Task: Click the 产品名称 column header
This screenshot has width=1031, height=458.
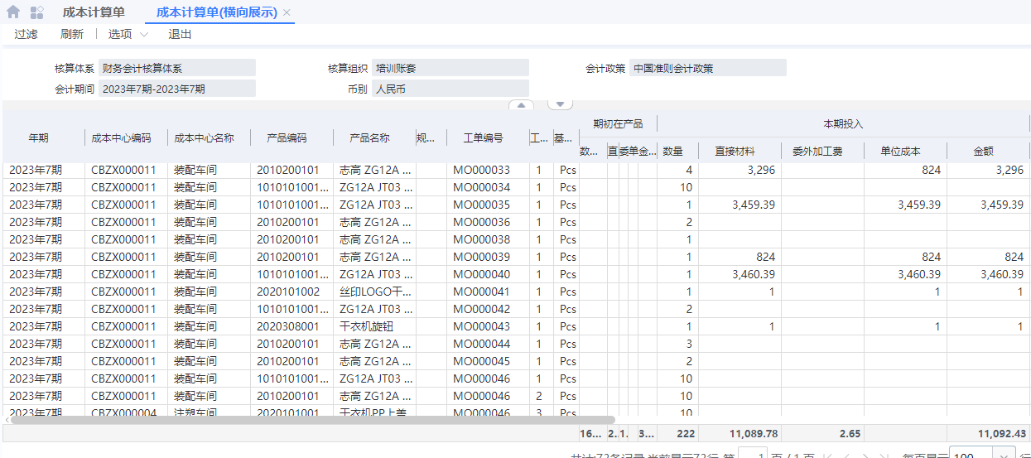Action: [x=369, y=138]
